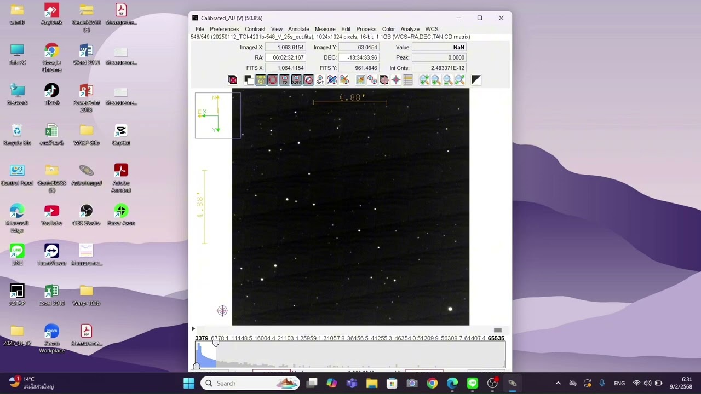
Task: Click the black and white overlapping squares icon
Action: click(249, 80)
